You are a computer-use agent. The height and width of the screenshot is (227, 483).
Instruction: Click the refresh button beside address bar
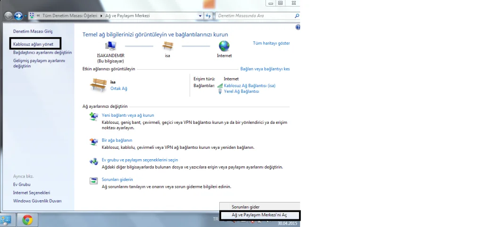pos(208,16)
